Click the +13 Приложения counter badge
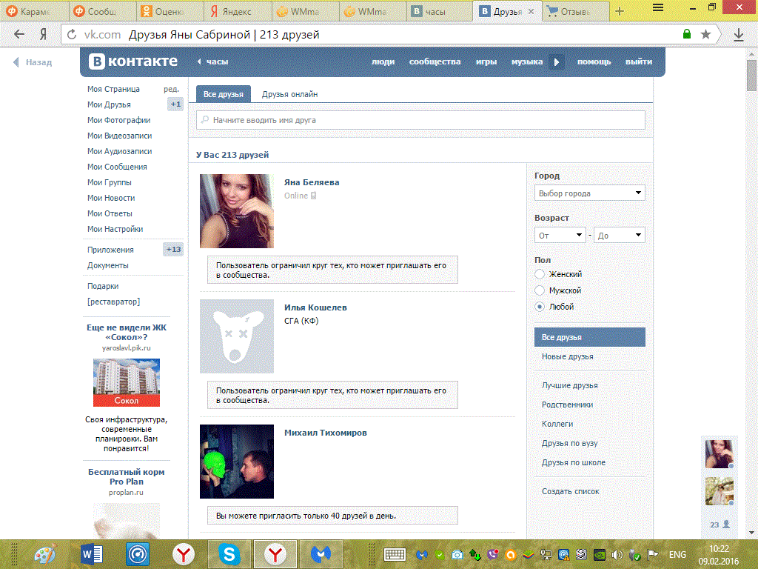The width and height of the screenshot is (758, 569). point(173,249)
